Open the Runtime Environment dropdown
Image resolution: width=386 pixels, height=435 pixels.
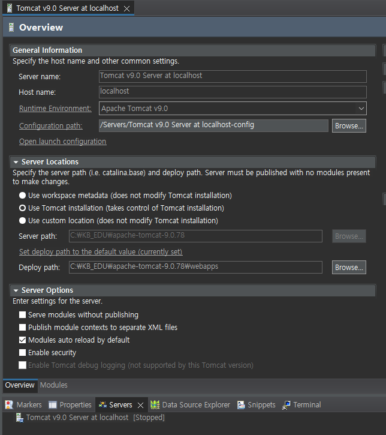click(361, 108)
